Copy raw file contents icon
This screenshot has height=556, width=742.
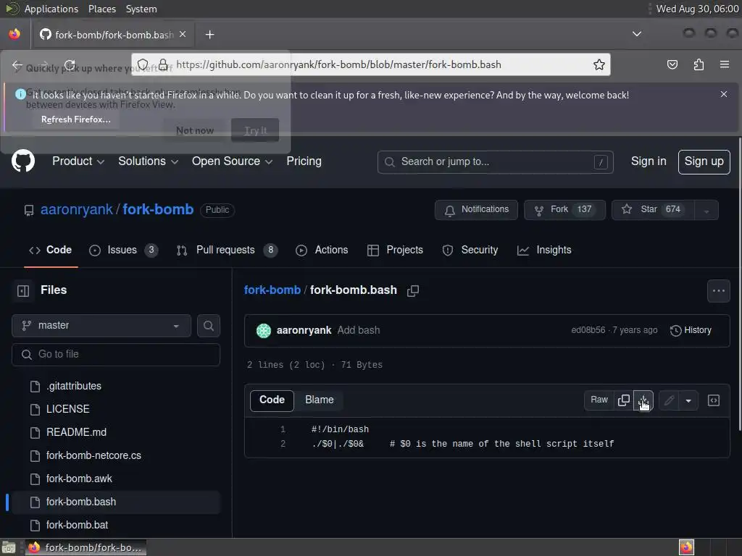click(x=624, y=400)
